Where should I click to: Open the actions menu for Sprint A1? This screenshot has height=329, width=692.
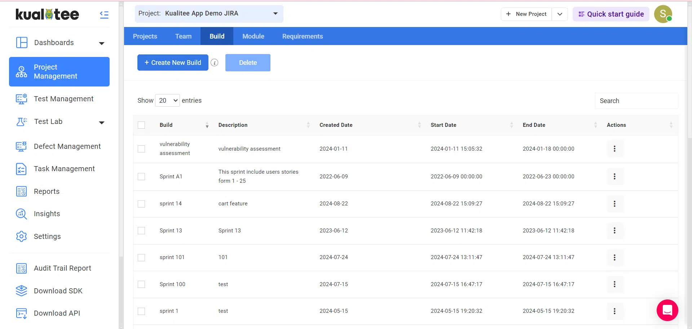(614, 177)
